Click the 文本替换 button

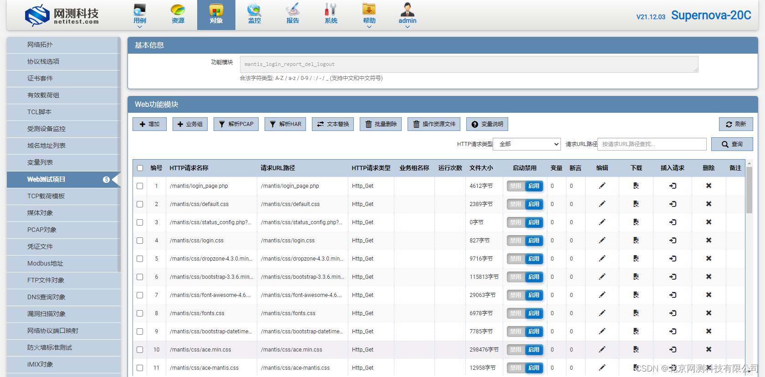[333, 124]
